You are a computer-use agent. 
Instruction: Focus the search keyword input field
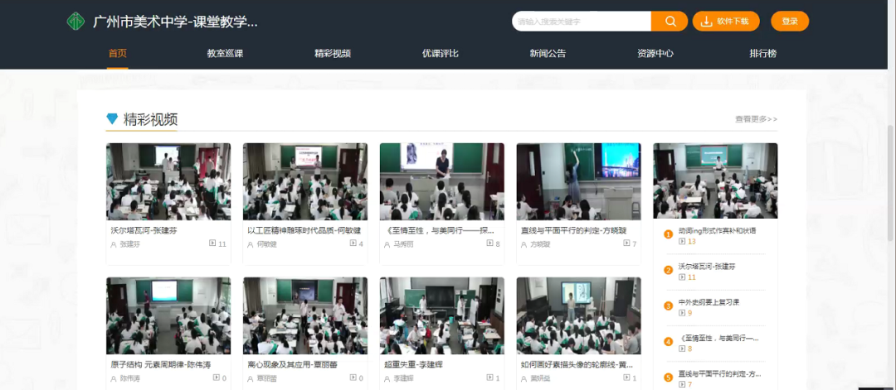point(581,22)
